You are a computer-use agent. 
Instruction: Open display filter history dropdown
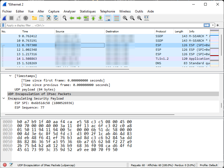pos(213,25)
